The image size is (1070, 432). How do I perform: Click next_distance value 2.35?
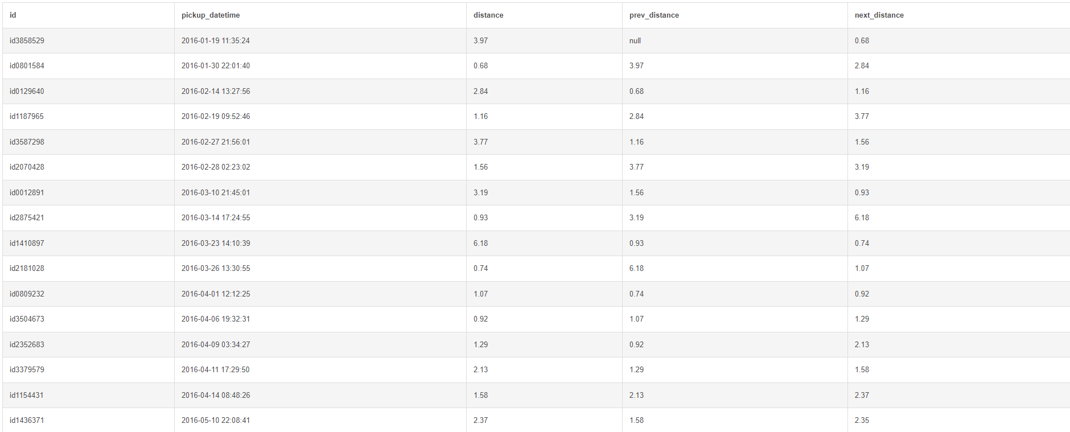[862, 421]
